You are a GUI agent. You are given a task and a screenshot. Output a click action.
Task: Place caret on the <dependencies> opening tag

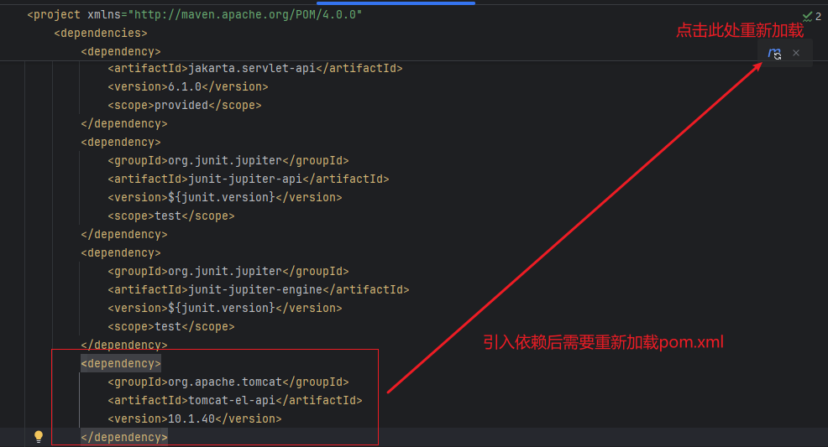tap(100, 34)
